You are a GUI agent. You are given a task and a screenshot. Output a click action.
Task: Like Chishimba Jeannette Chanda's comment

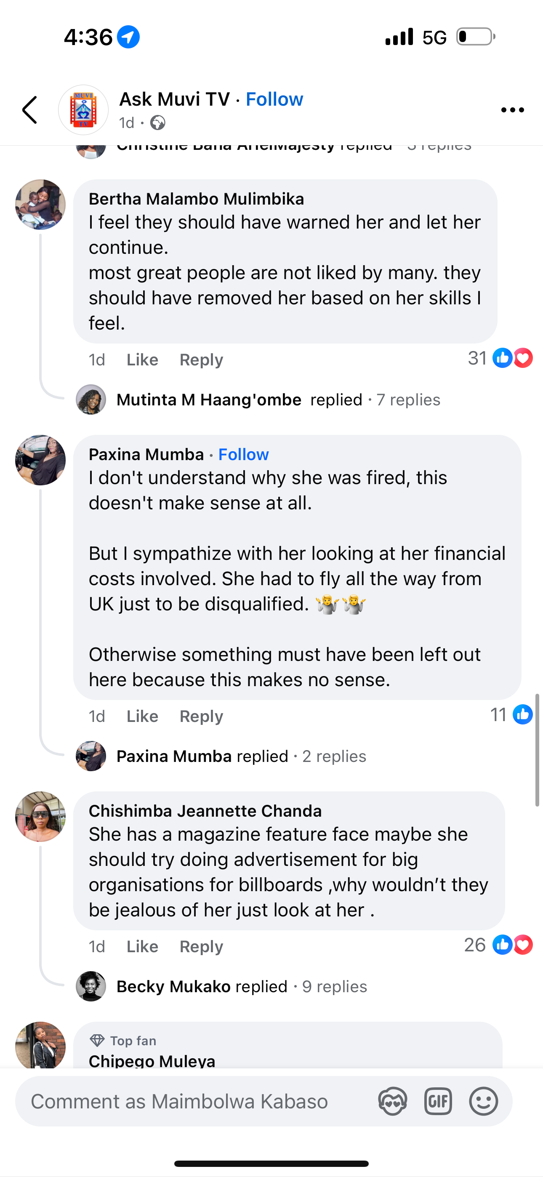coord(142,947)
